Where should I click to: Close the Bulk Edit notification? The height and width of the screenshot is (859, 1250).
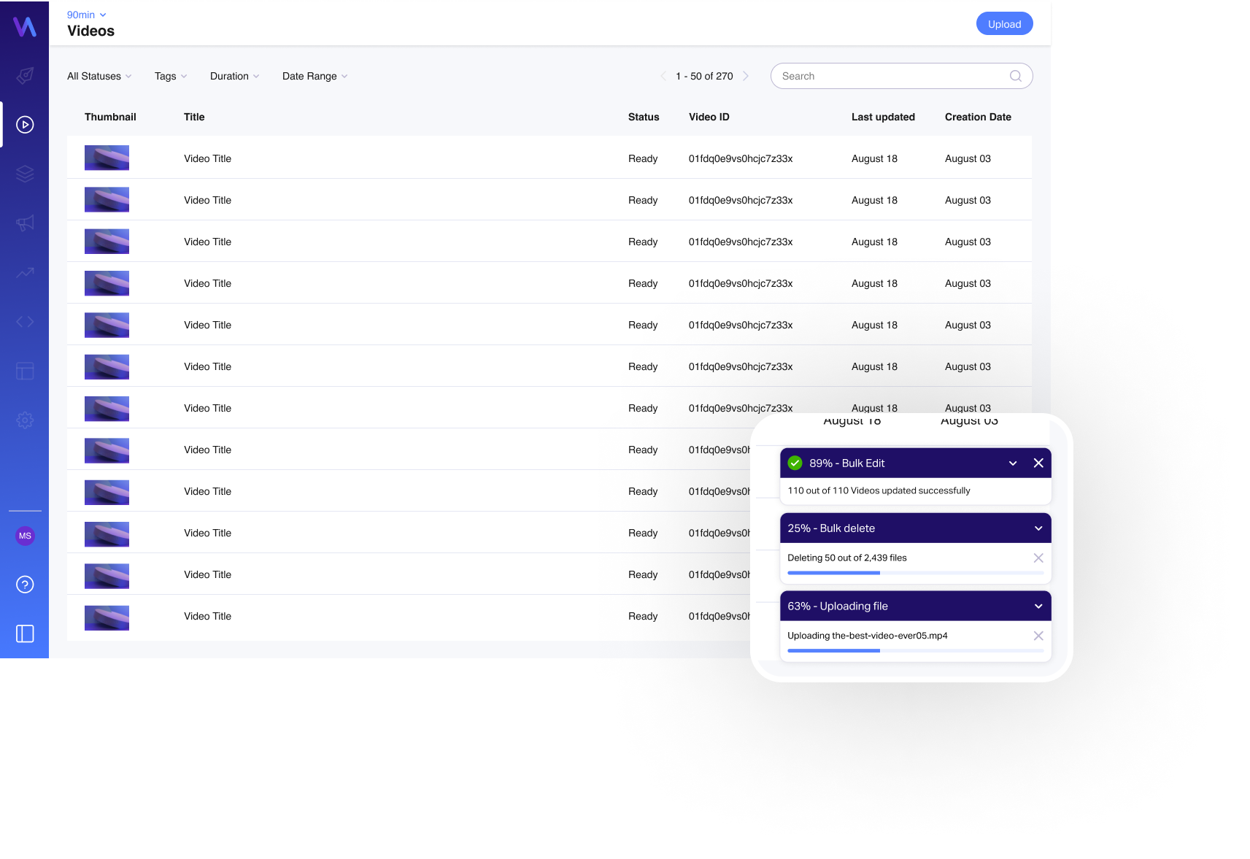pos(1038,463)
